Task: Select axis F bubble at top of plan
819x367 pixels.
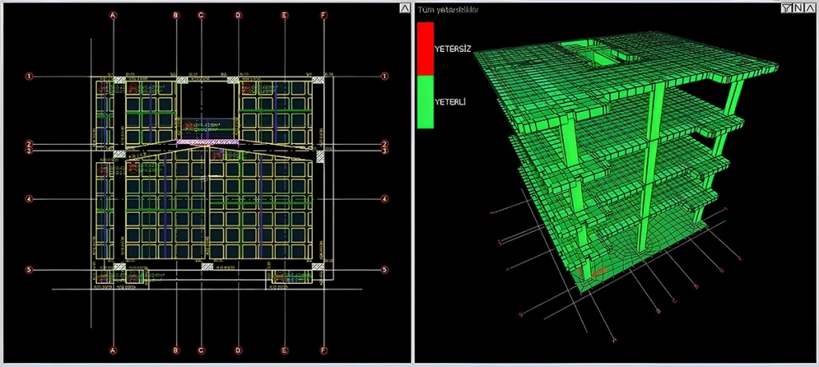Action: 323,14
